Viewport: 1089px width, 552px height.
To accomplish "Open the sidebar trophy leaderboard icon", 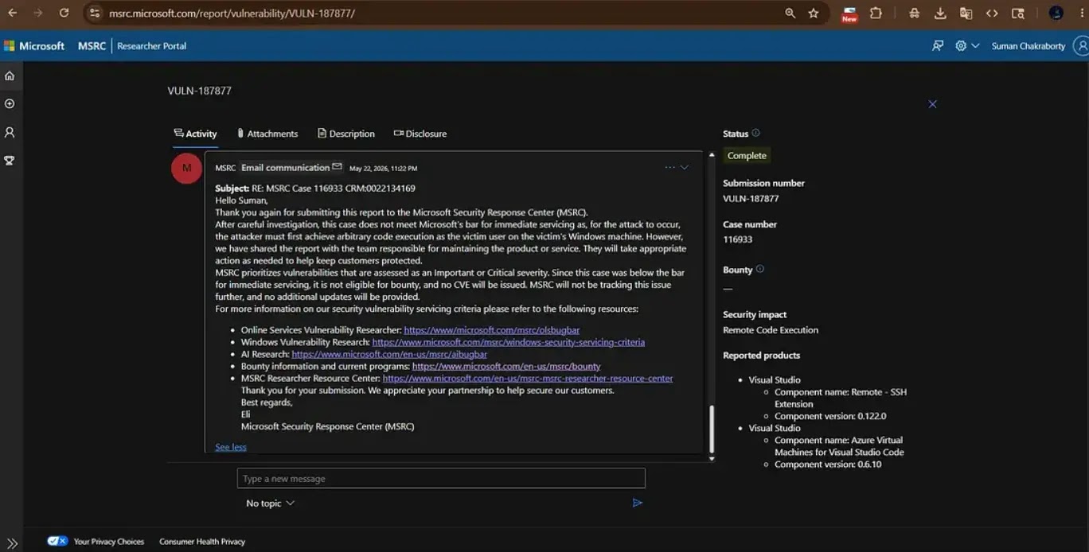I will [10, 160].
